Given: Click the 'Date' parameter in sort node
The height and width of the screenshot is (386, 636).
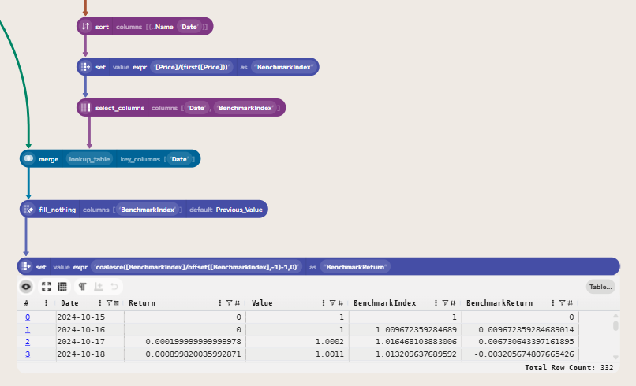Looking at the screenshot, I should pos(189,27).
